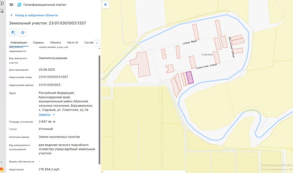Image resolution: width=293 pixels, height=173 pixels.
Task: Click the status value Учтенный
Action: [x=46, y=129]
